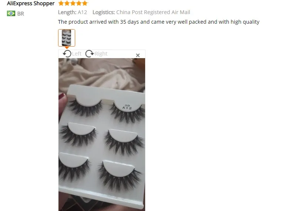Viewport: 291px width, 211px height.
Task: Open the eyelash review thumbnail
Action: [67, 38]
